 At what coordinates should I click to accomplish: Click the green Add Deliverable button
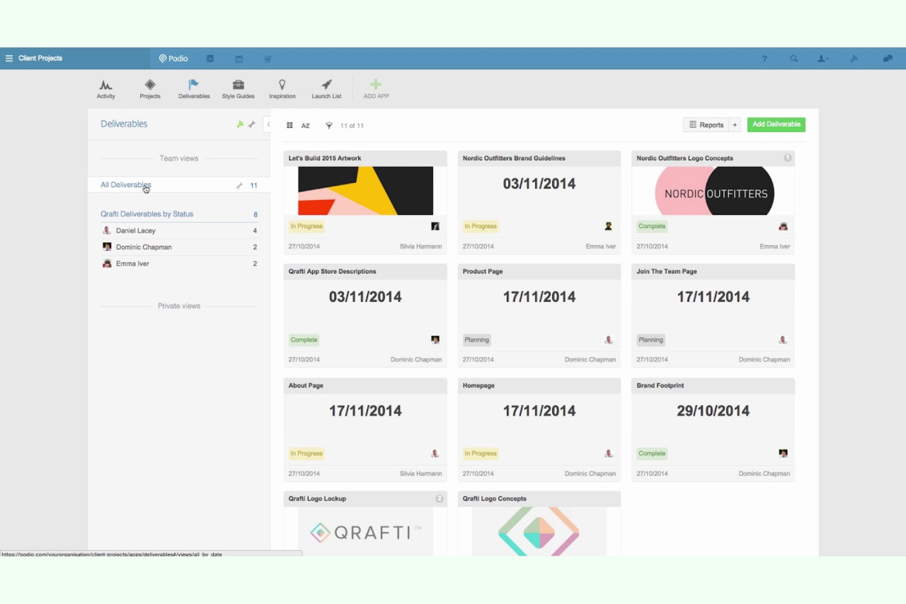[x=776, y=124]
